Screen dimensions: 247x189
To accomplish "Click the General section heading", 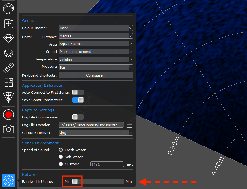I will 29,21.
